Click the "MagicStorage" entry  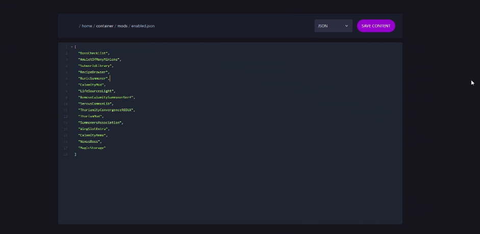(x=92, y=148)
